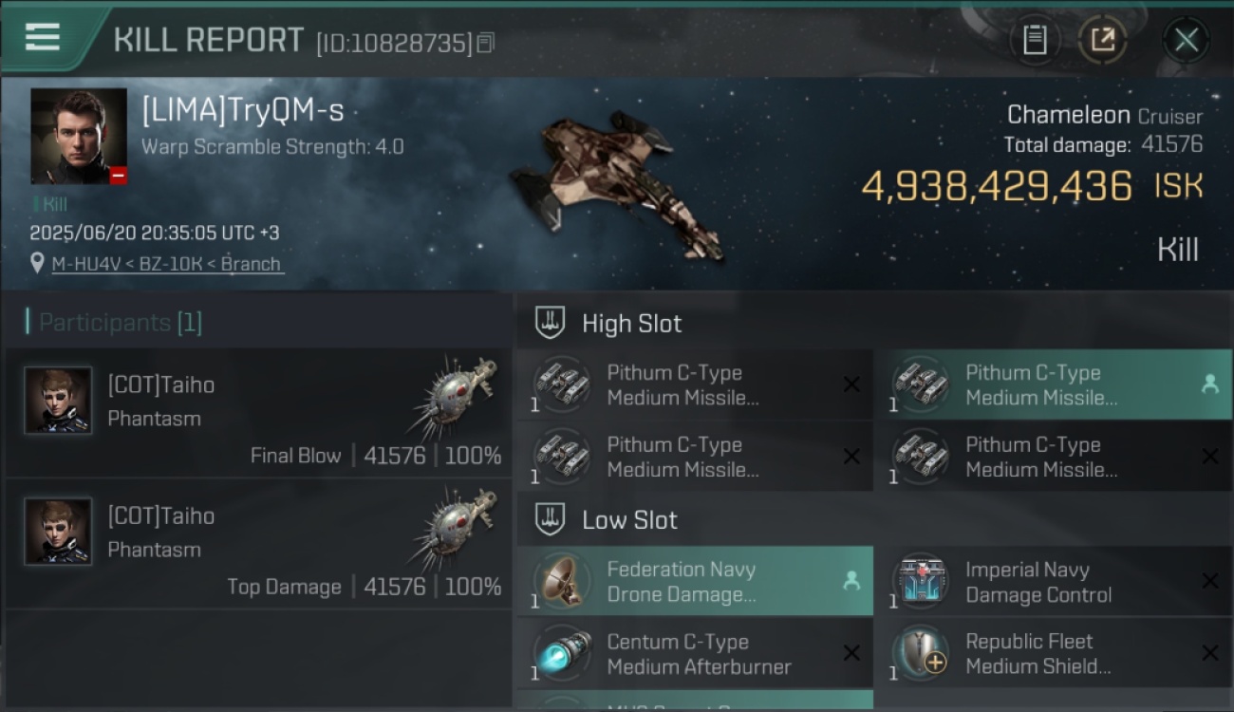Select highlighted Pithum C-Type Medium Missile module
The height and width of the screenshot is (712, 1234).
[x=1053, y=384]
